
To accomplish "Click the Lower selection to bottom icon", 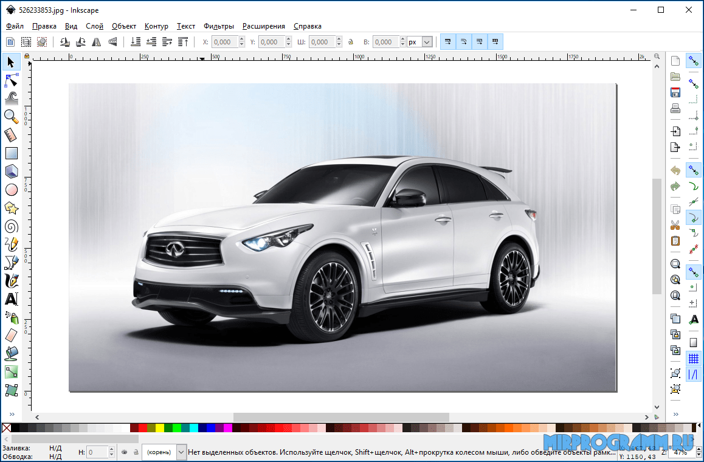I will (135, 42).
